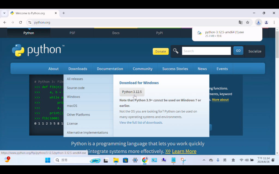Open site information icon in address bar
This screenshot has width=279, height=174.
pos(30,22)
